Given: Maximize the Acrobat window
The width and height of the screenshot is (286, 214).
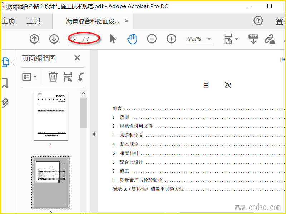Looking at the screenshot, I should [x=270, y=6].
